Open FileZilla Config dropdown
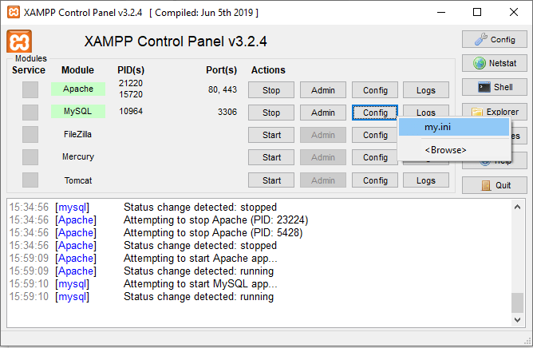533x348 pixels. (375, 135)
